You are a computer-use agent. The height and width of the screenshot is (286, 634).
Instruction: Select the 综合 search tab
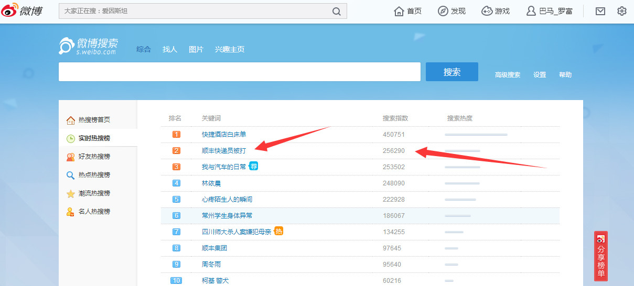point(144,49)
